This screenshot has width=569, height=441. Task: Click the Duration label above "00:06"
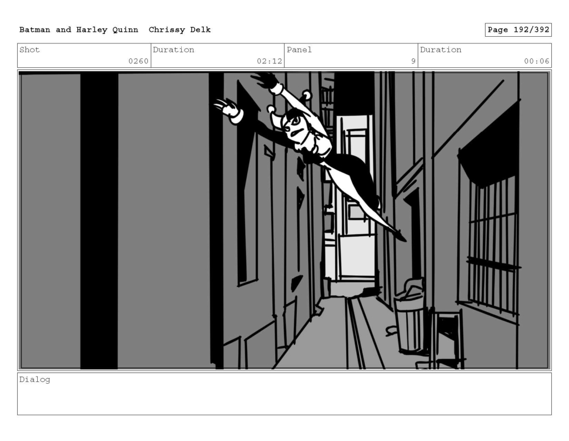tap(441, 49)
